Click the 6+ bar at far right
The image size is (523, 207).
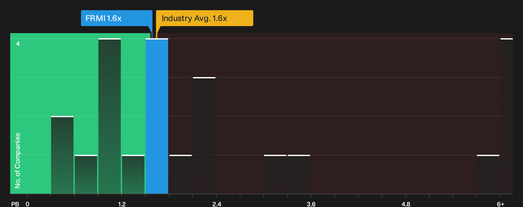coord(507,116)
